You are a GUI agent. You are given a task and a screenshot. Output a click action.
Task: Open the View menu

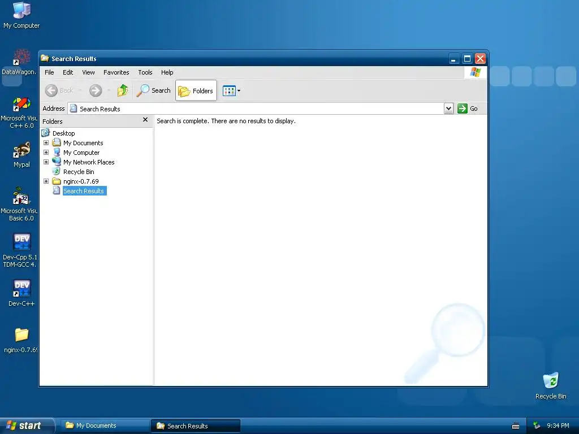(88, 72)
